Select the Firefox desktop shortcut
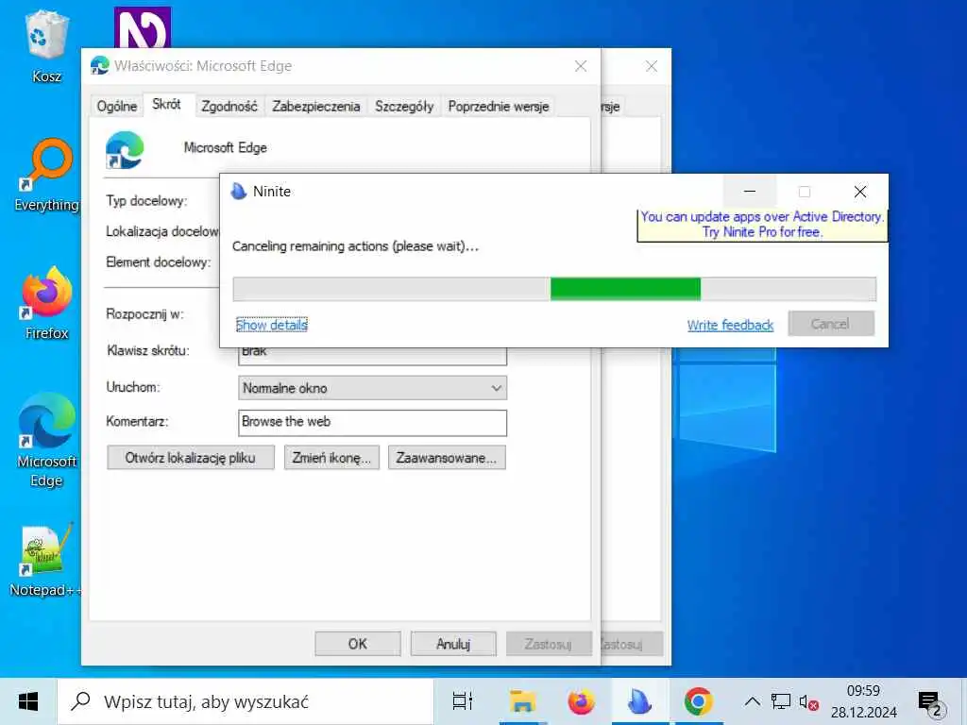Screen dimensions: 967x725 tap(46, 303)
